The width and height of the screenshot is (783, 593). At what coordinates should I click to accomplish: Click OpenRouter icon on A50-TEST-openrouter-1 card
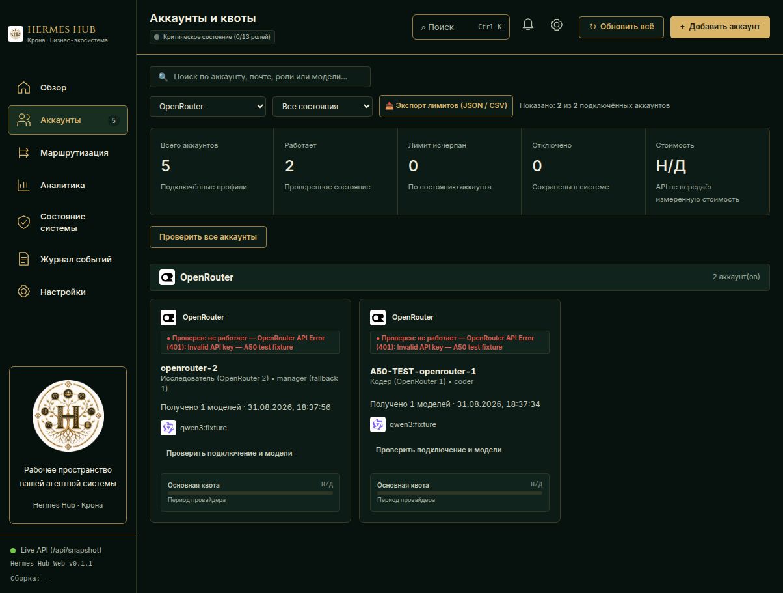point(378,318)
